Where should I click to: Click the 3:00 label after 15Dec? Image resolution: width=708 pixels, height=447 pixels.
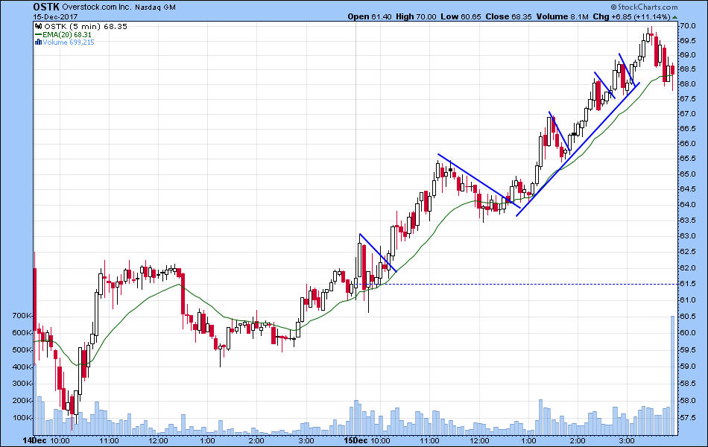pos(626,441)
